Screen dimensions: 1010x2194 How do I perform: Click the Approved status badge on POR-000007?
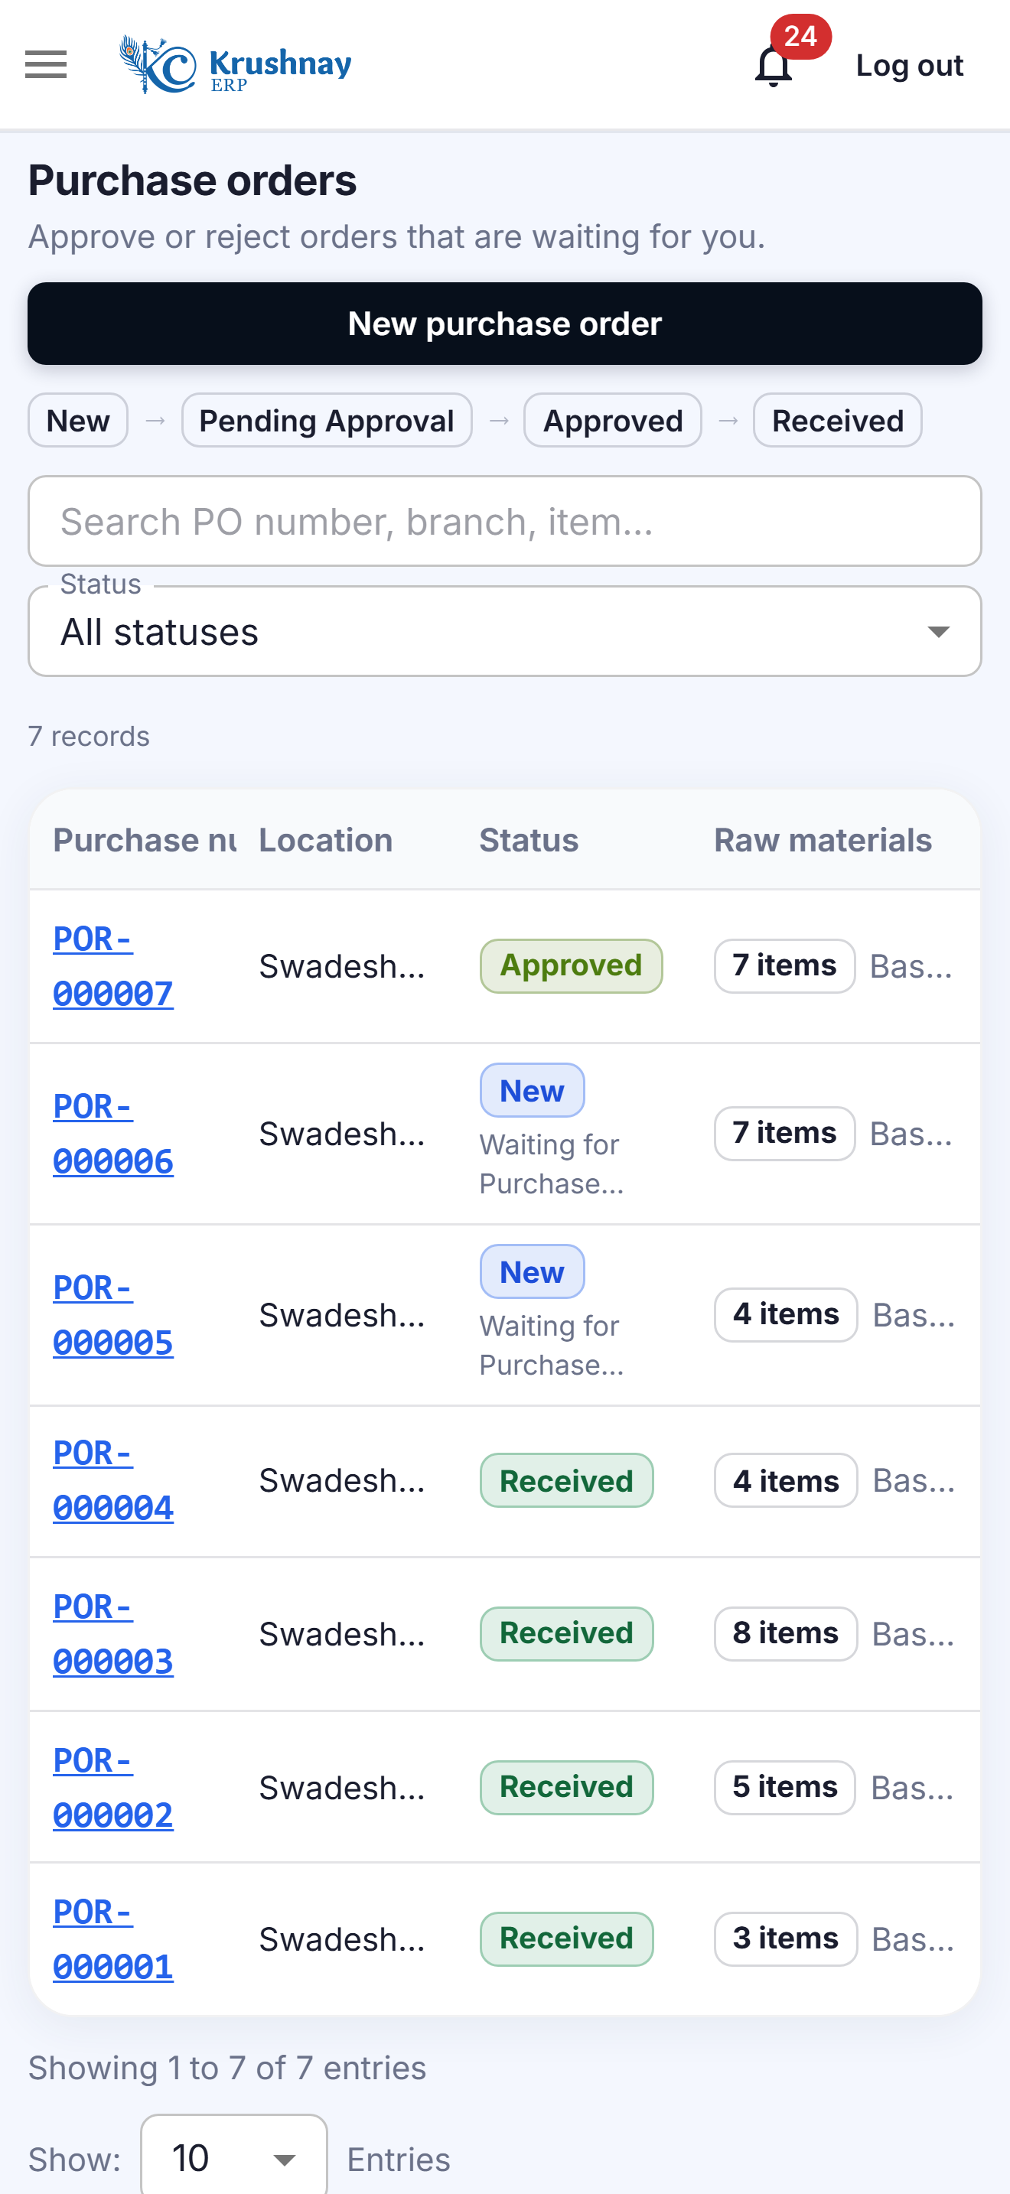(572, 966)
